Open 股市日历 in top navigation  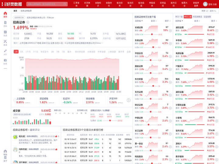174,4
